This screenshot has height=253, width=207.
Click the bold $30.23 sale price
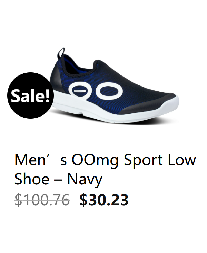tap(104, 200)
